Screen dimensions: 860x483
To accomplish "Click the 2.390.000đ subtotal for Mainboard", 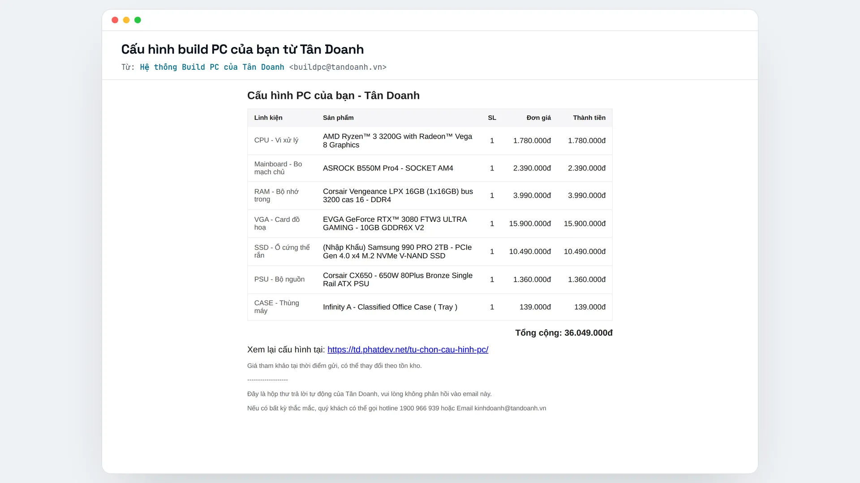I will (587, 168).
